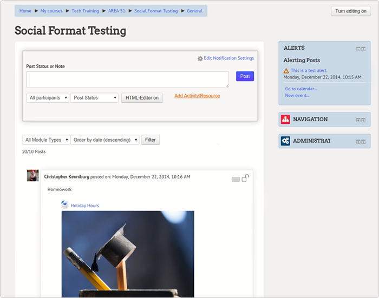Open the Add Activity/Resource link
379x298 pixels.
tap(197, 96)
